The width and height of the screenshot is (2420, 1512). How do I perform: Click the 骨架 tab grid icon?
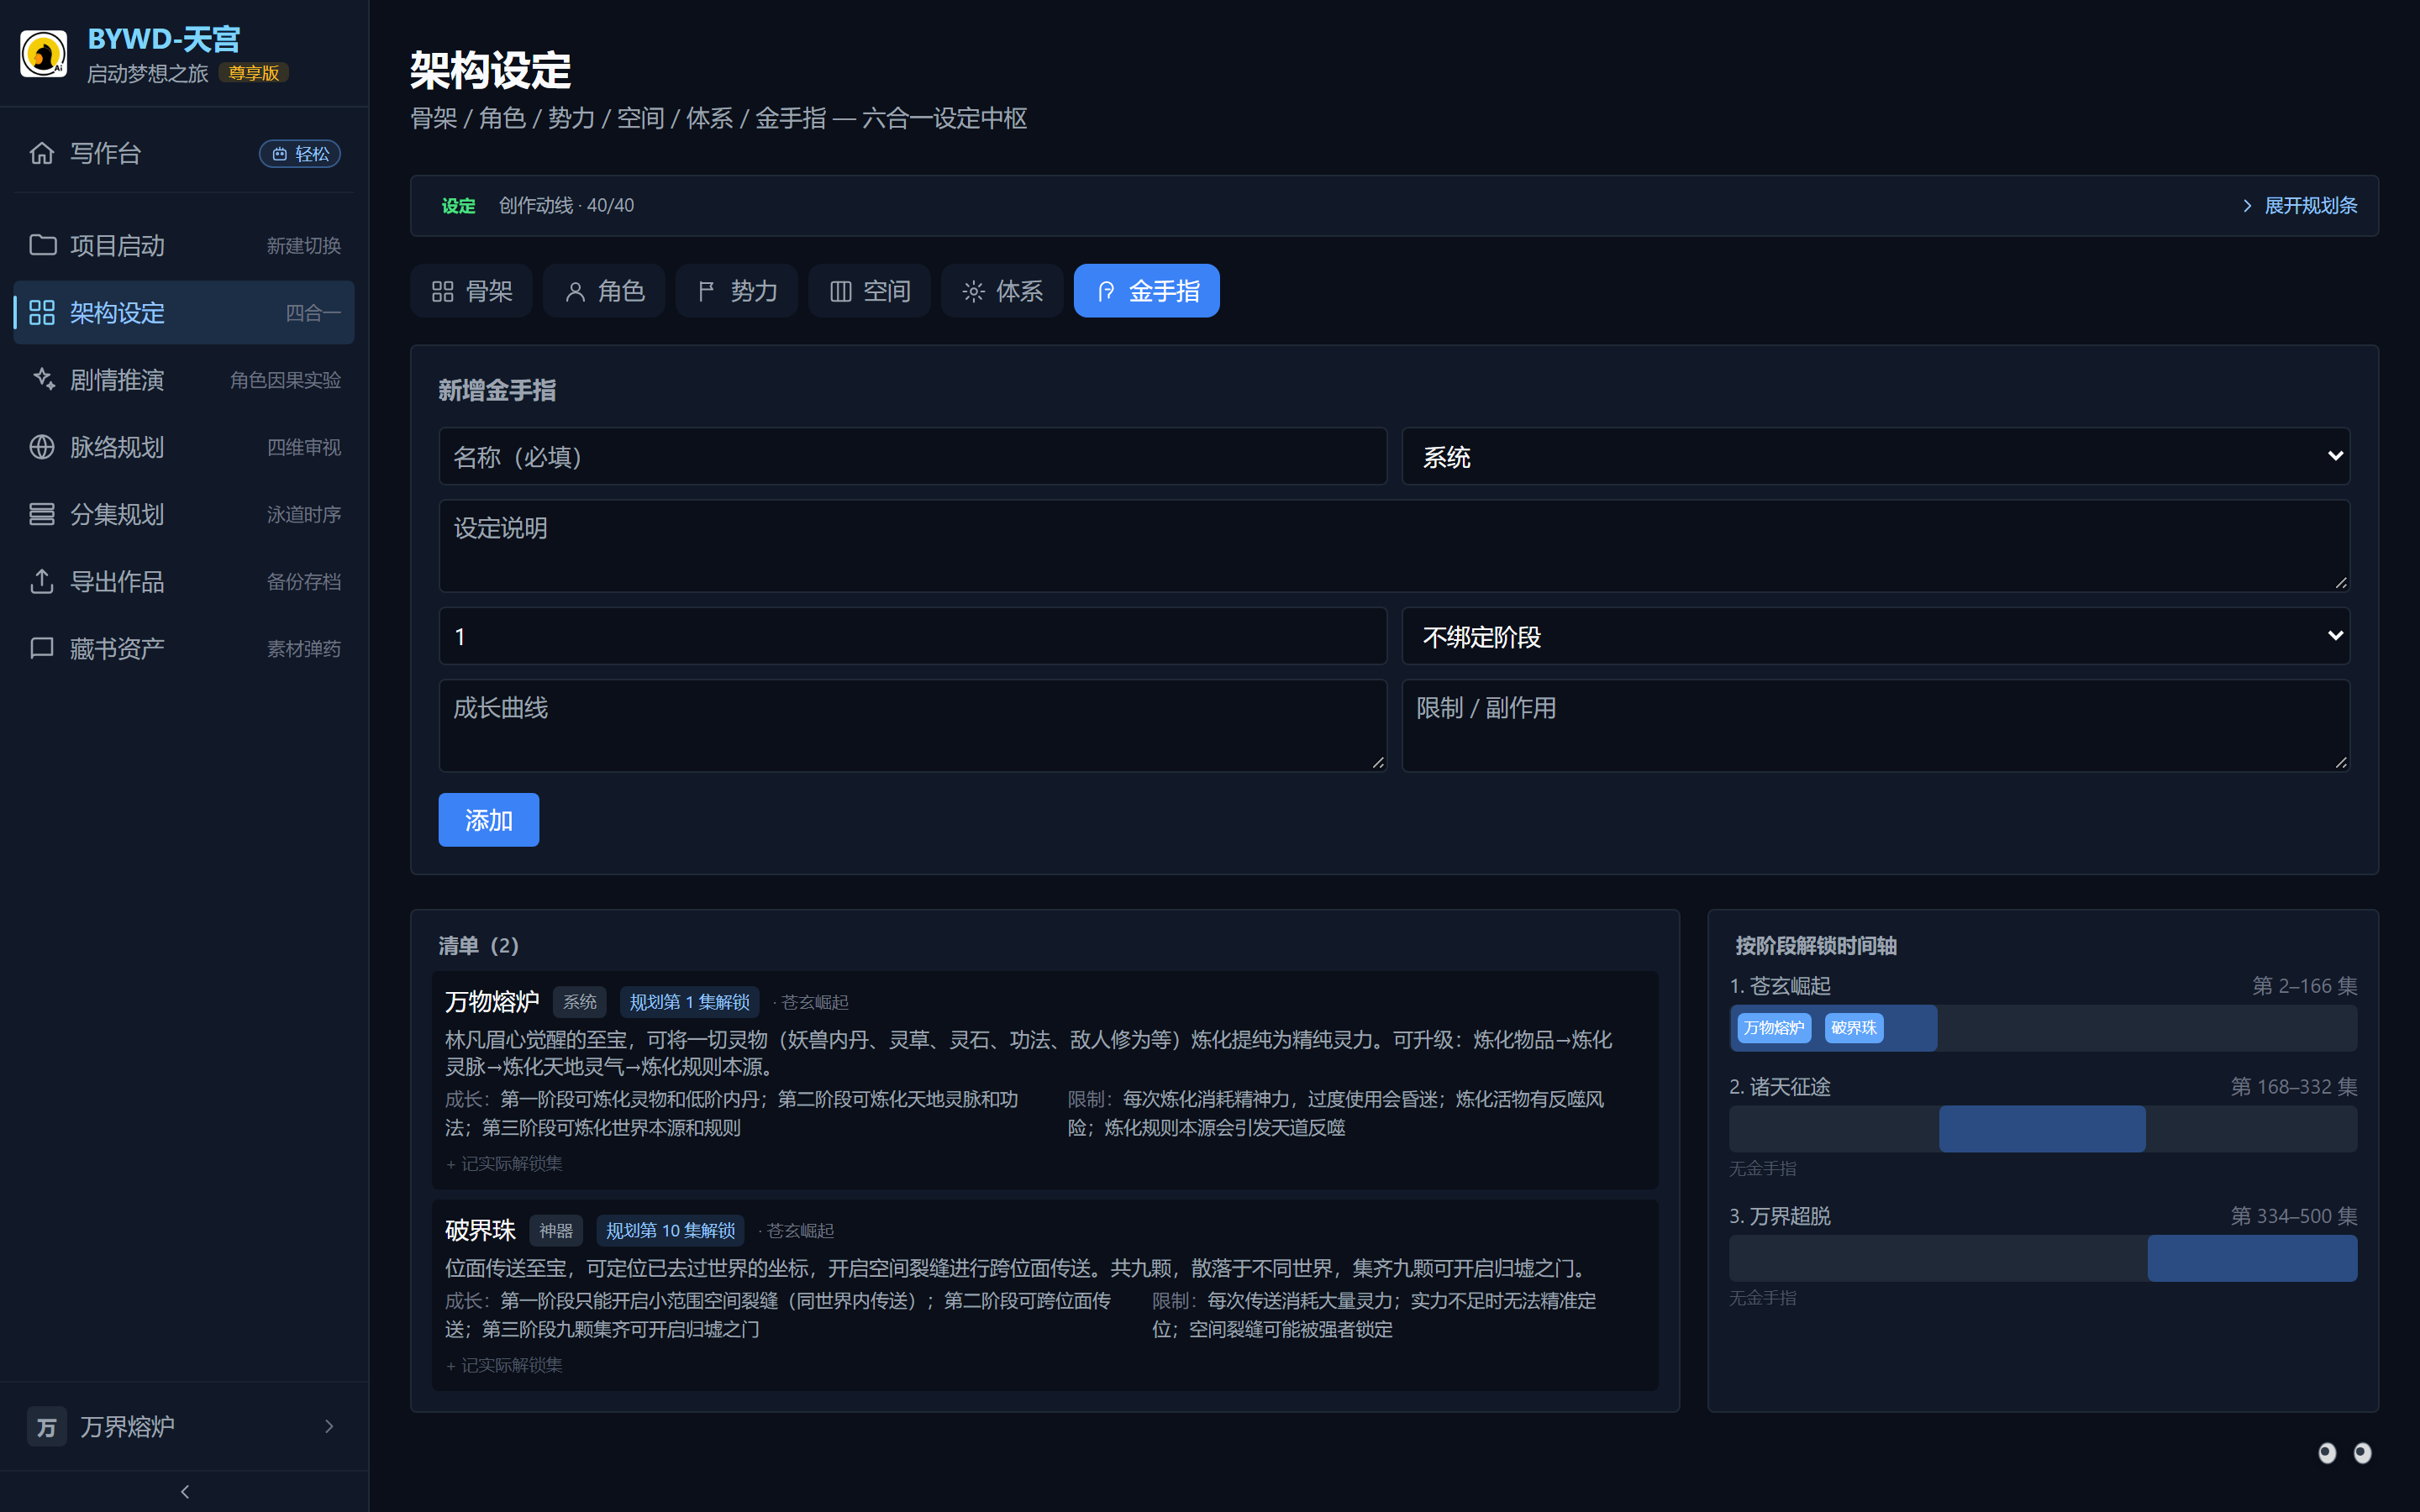442,291
